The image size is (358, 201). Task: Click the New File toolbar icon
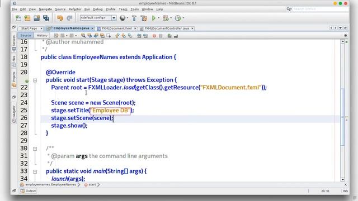tap(18, 18)
